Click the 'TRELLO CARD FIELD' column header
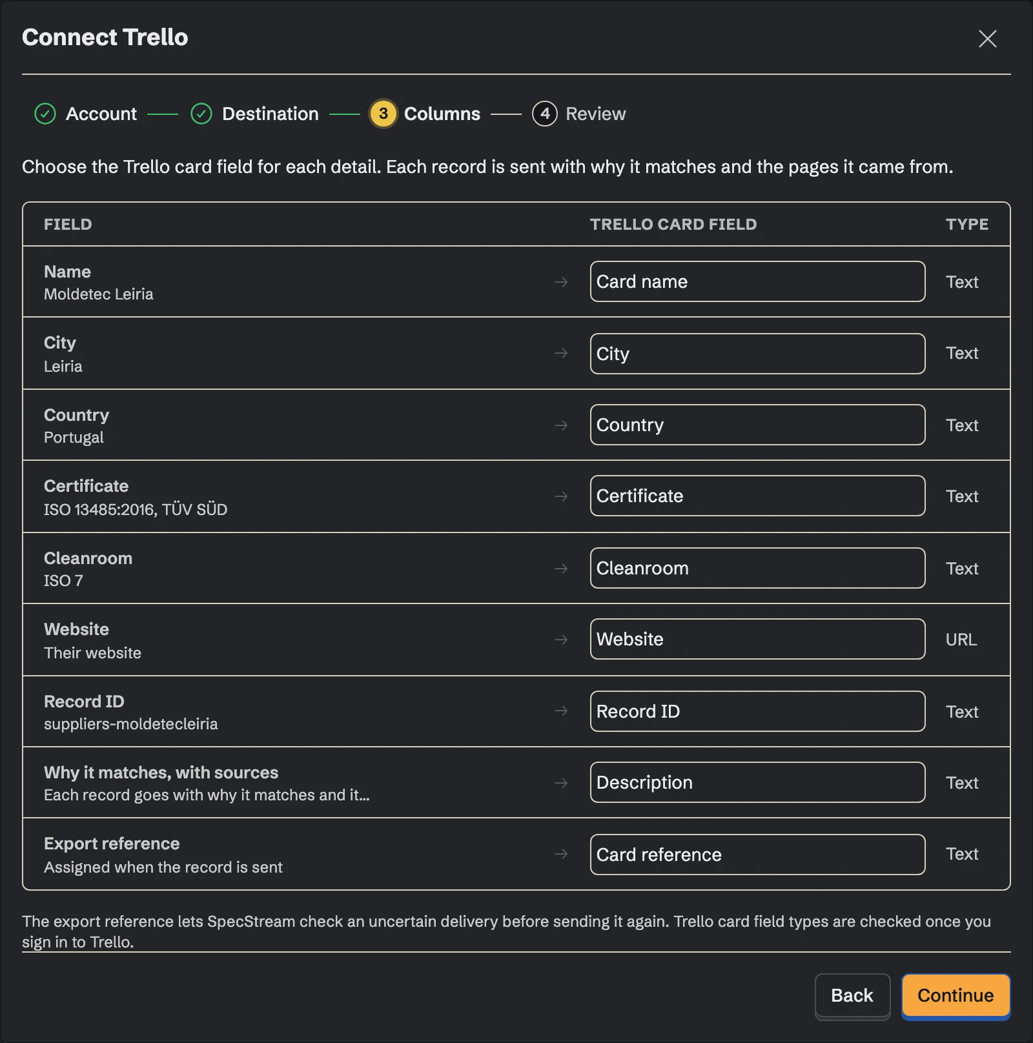The height and width of the screenshot is (1043, 1033). [x=673, y=224]
